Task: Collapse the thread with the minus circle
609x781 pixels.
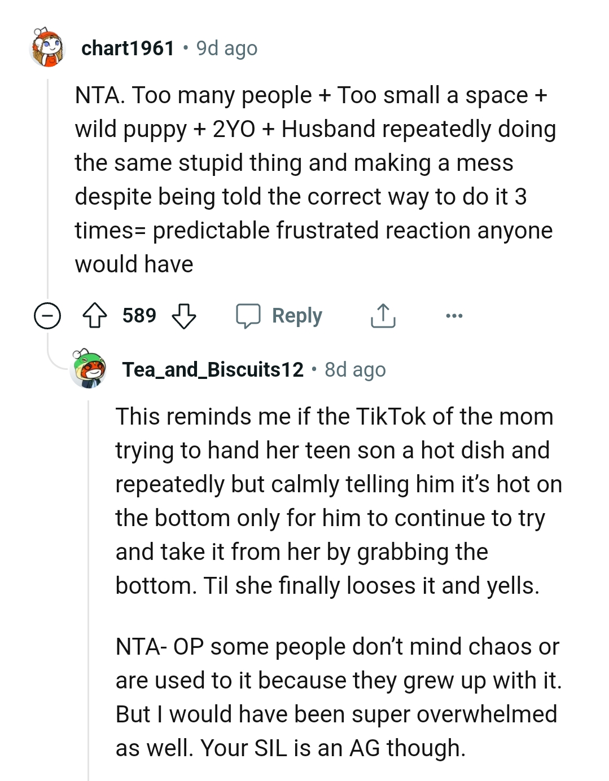Action: click(x=47, y=316)
